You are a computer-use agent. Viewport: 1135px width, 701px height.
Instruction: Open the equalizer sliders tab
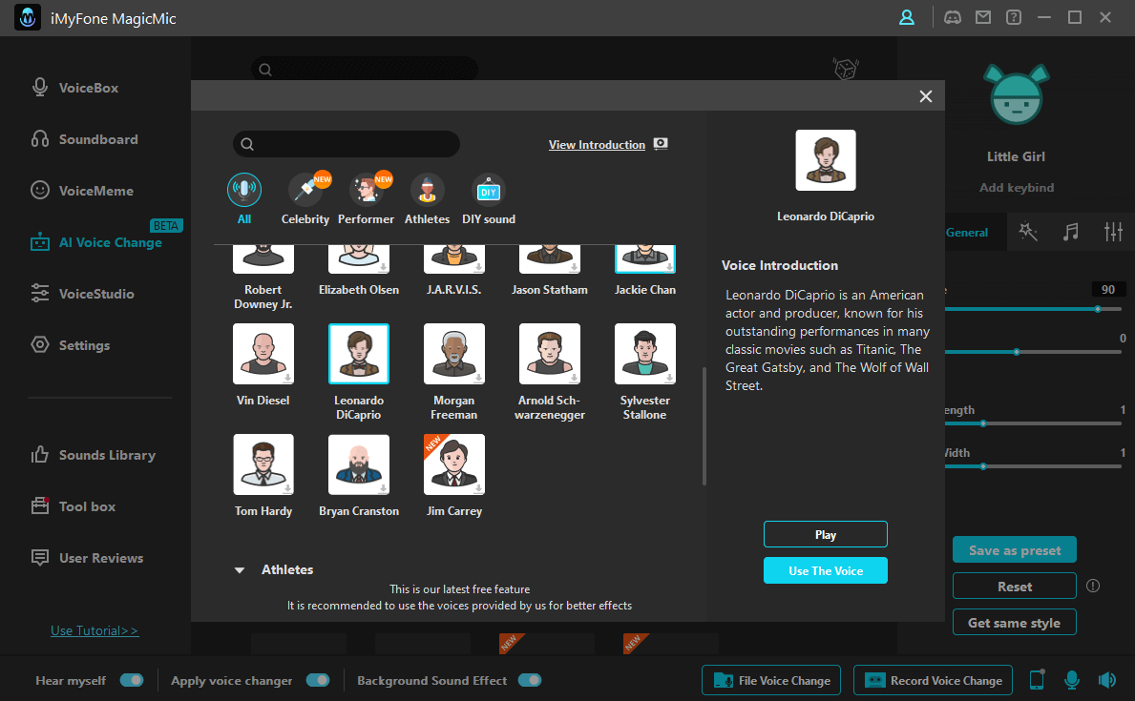pyautogui.click(x=1113, y=232)
